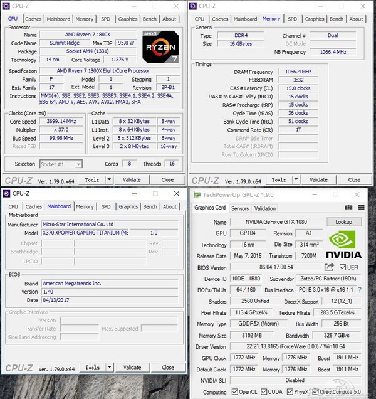Screen dimensions: 376x399
Task: Click the Close button in the Mainboard window
Action: click(168, 367)
